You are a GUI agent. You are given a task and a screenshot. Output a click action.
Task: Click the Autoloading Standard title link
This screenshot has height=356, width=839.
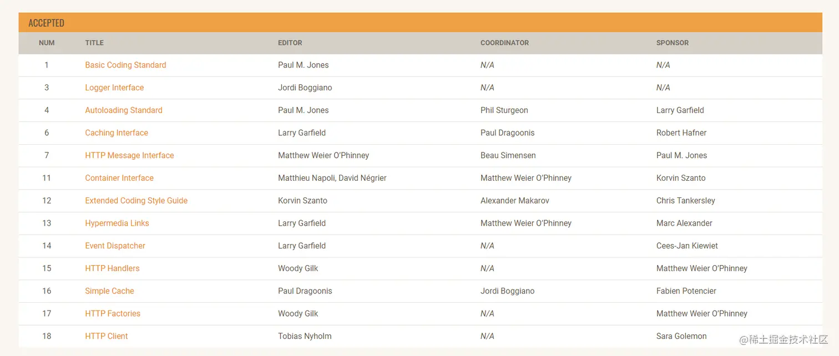click(124, 110)
